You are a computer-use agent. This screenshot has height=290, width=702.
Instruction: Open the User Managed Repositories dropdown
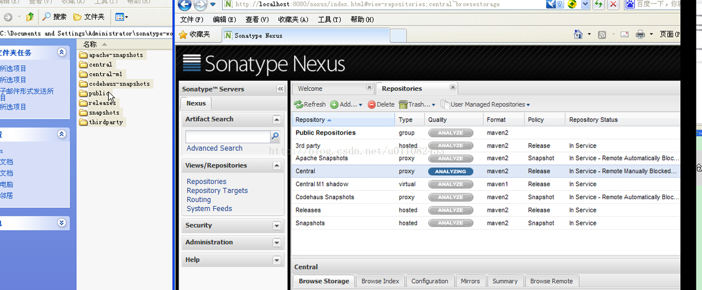tap(485, 104)
